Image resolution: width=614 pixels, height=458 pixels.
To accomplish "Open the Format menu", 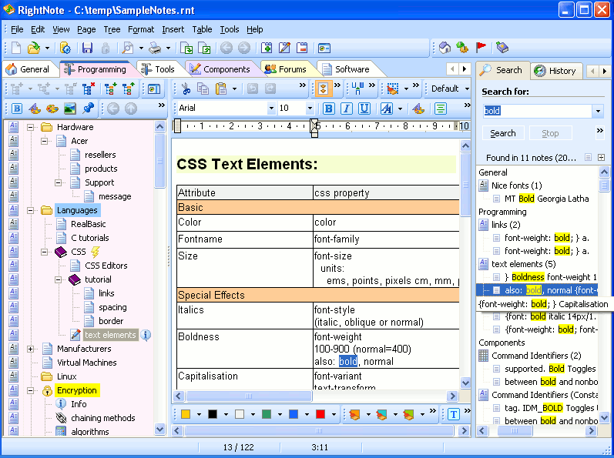I will (x=141, y=29).
